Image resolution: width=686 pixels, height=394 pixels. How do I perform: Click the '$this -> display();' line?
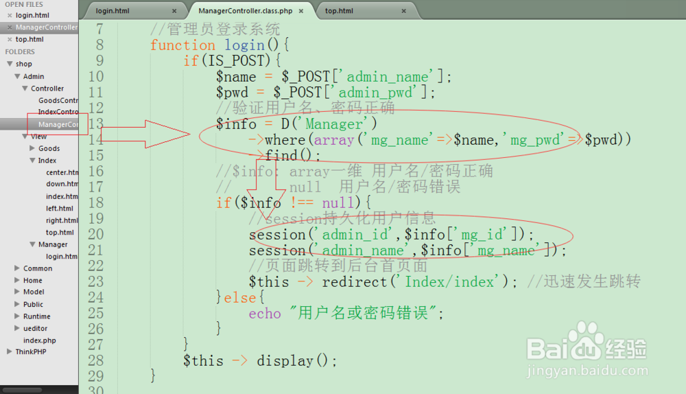[x=260, y=361]
